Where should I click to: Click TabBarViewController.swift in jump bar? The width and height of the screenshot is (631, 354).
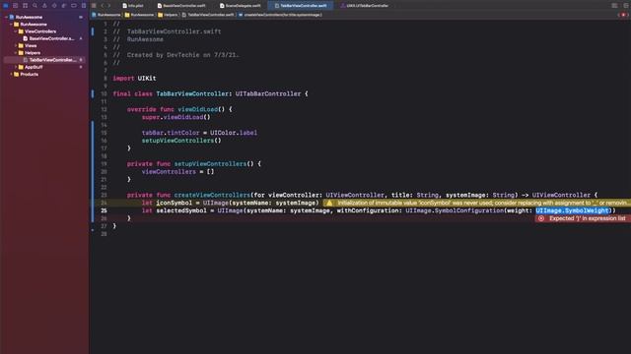(x=208, y=15)
